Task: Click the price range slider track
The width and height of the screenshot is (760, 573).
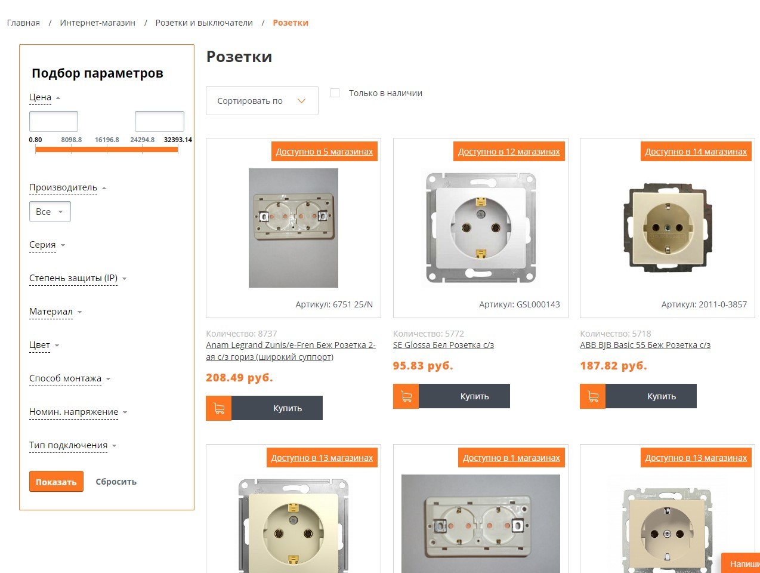Action: click(107, 149)
